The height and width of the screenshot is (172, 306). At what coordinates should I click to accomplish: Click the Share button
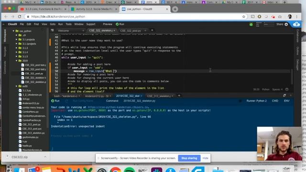tap(279, 24)
